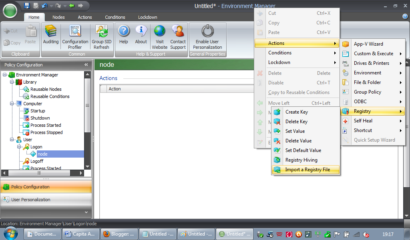Click the tree vertical scrollbar down arrow
410x240 pixels.
87,167
